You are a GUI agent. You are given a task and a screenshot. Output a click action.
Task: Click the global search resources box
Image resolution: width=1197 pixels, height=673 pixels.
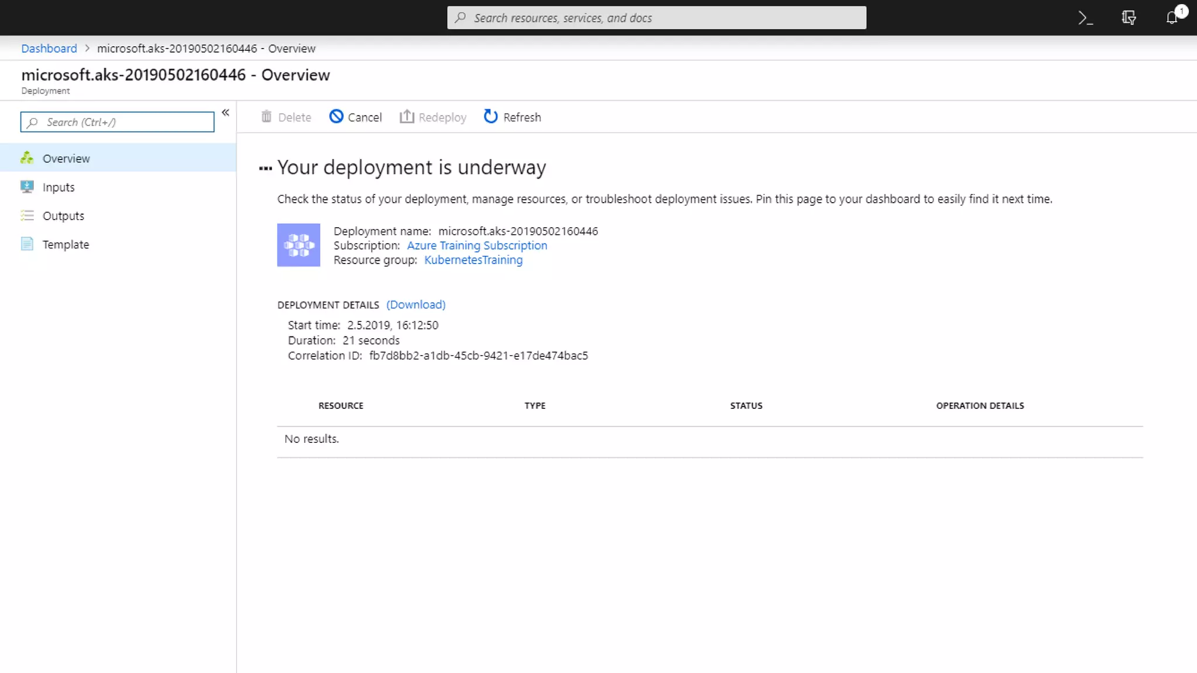click(x=656, y=18)
